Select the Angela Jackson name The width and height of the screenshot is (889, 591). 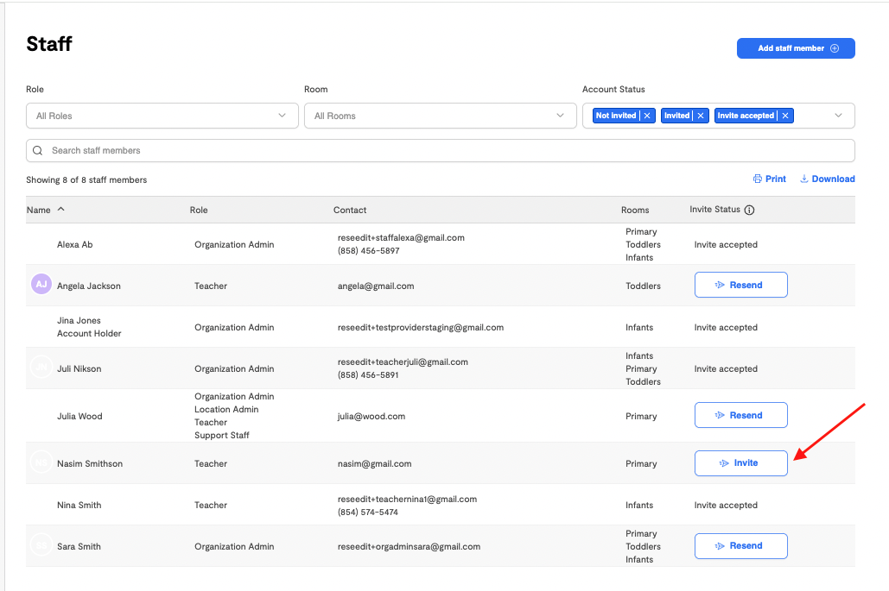click(x=89, y=286)
